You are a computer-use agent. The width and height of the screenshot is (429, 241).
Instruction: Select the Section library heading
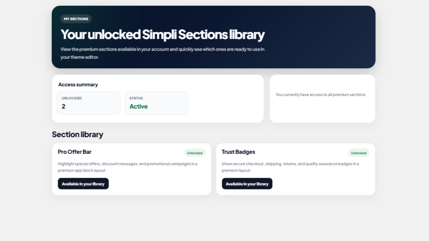point(77,134)
